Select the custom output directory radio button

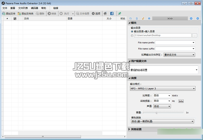(132, 35)
